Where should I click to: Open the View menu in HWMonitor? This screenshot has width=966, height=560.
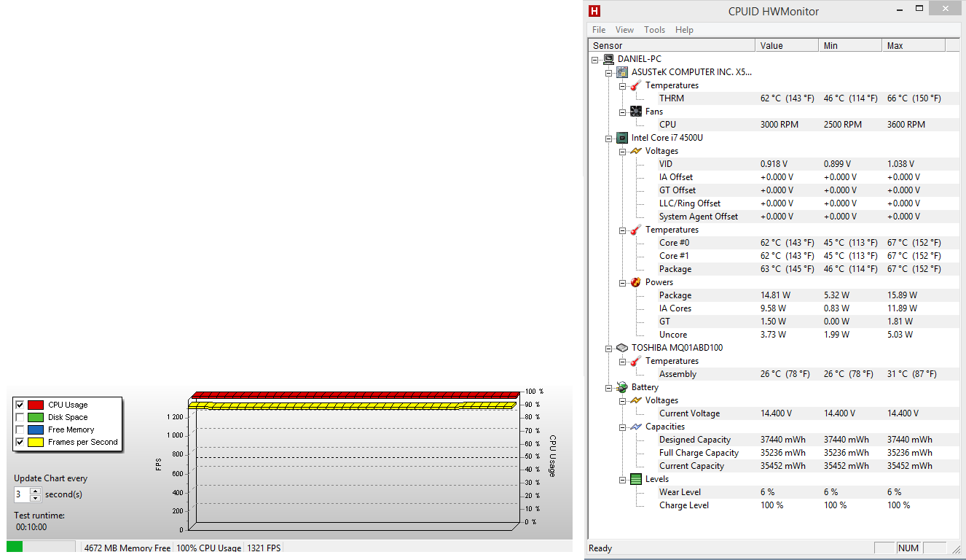click(x=624, y=30)
